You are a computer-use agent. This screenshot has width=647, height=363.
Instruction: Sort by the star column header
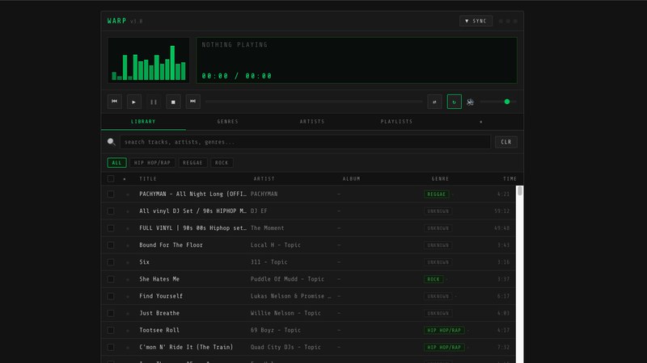[125, 179]
